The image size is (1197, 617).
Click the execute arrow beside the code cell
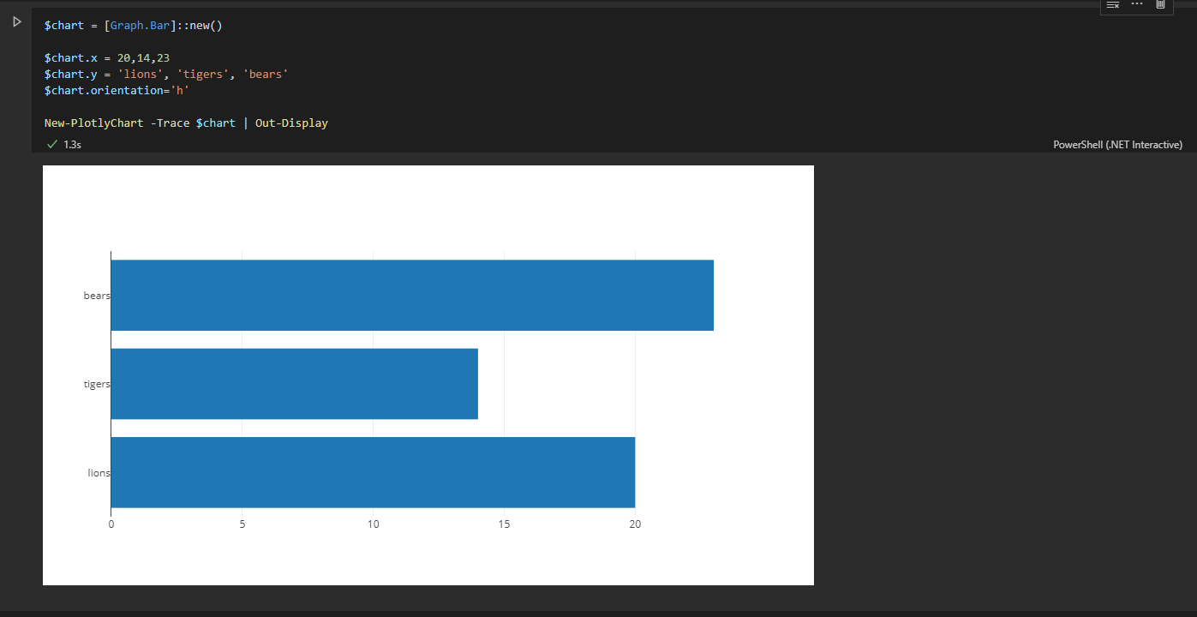(x=16, y=22)
